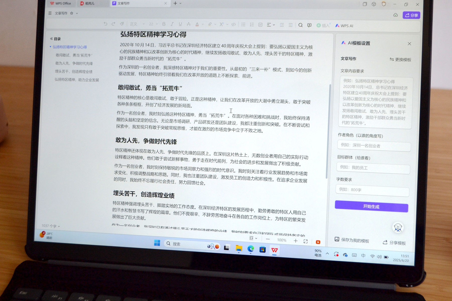Screen dimensions: 452x301
Task: Close the AI模板设置 panel
Action: 409,44
